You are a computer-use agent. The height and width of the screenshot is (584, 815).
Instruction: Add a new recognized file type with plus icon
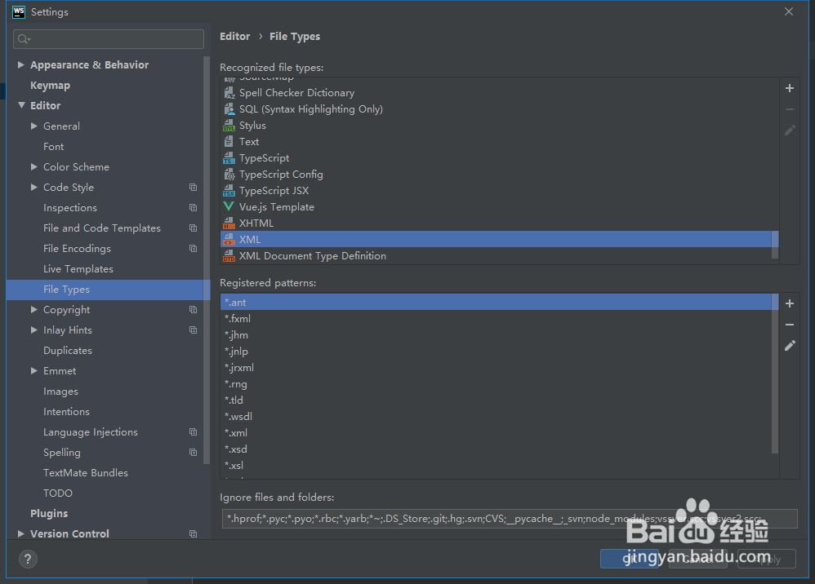pyautogui.click(x=789, y=87)
